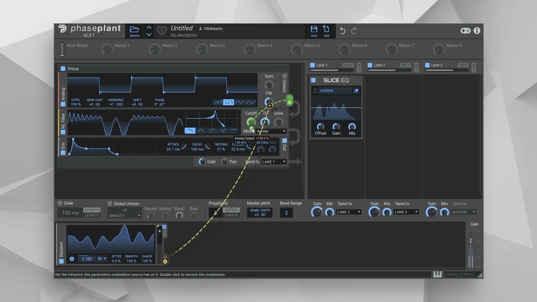
Task: Choose the band-pass filter type
Action: pos(201,131)
